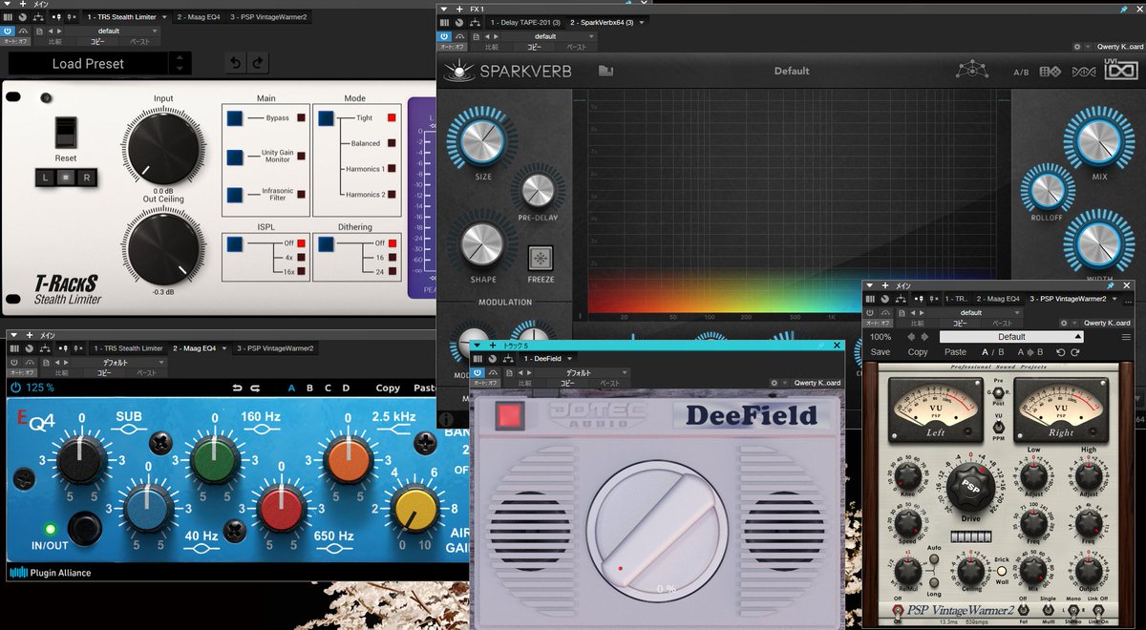Click the SparkVerb FREEZE snowflake button
Viewport: 1146px width, 630px height.
pyautogui.click(x=541, y=259)
